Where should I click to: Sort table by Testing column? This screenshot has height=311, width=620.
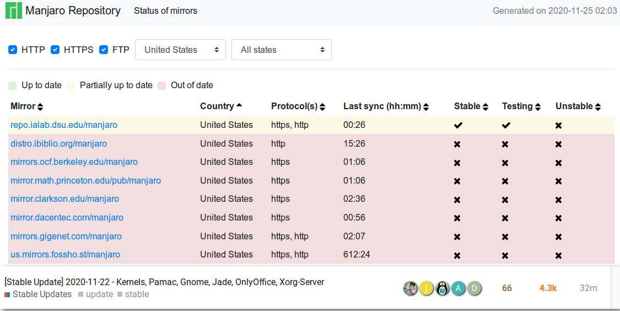(521, 106)
